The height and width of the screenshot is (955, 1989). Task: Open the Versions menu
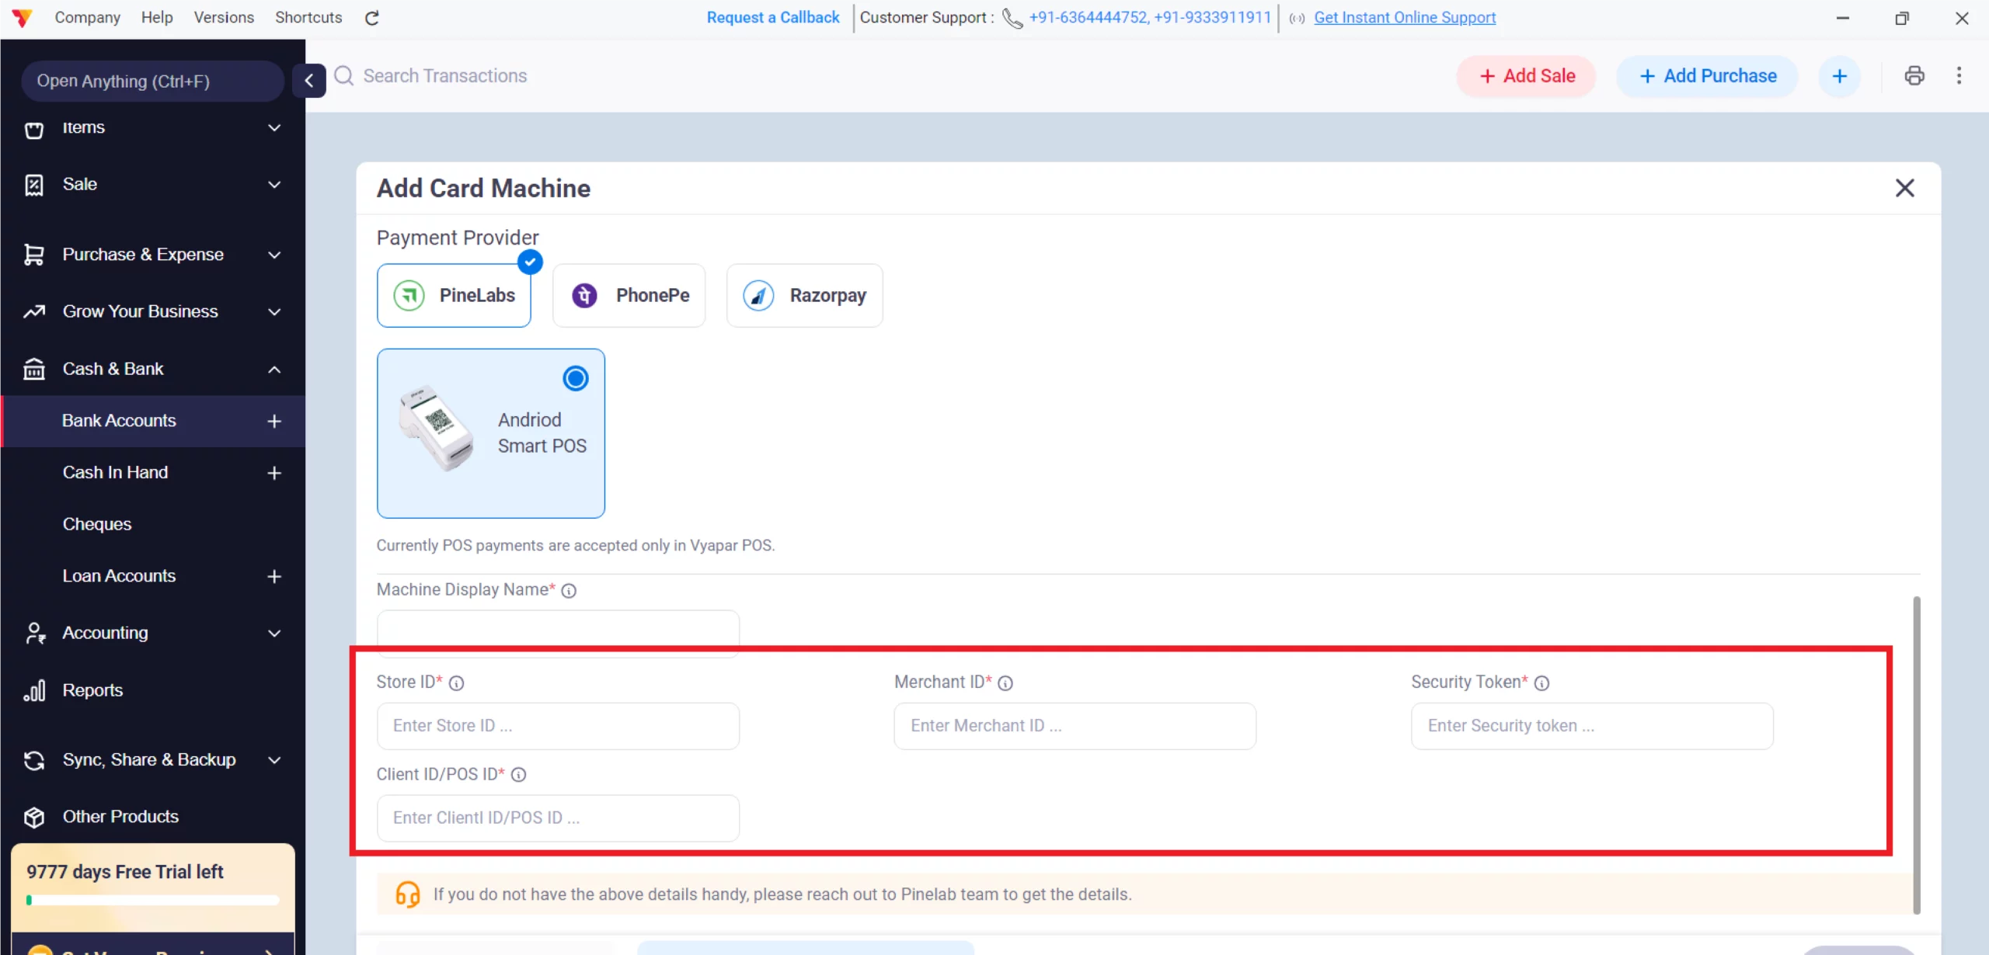(224, 17)
